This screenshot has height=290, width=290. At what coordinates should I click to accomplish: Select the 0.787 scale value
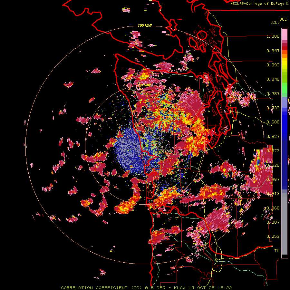click(273, 93)
